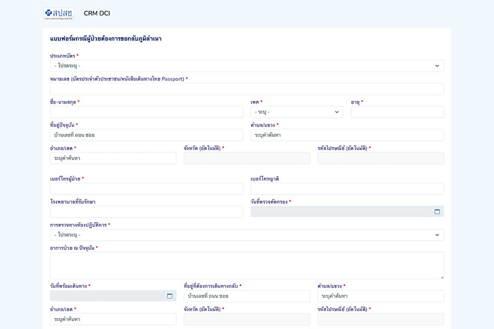
Task: Open calendar icon for วันที่ตรวจคัดกรอง
Action: (437, 212)
